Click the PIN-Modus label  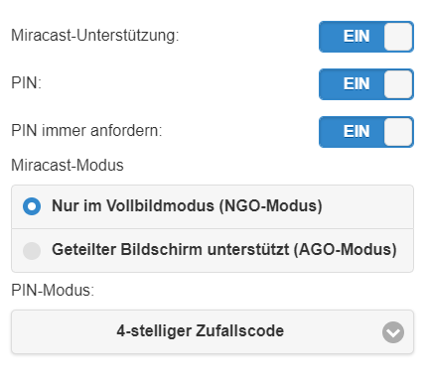(53, 291)
